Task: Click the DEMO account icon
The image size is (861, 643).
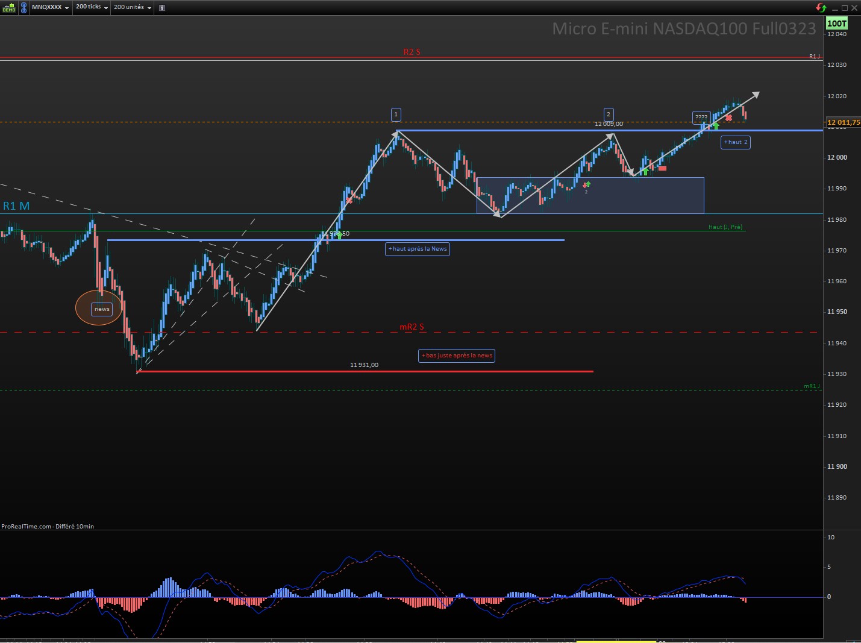Action: click(8, 7)
